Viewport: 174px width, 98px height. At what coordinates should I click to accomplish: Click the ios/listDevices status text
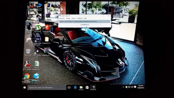85,25
